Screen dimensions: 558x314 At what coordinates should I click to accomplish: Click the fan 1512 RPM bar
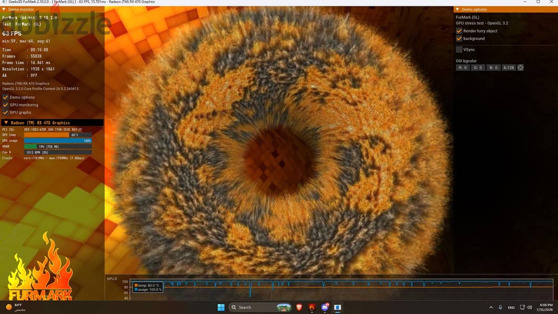pyautogui.click(x=58, y=152)
